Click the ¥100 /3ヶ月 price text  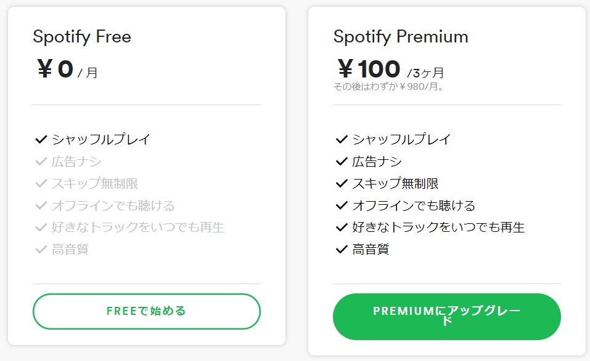(391, 69)
